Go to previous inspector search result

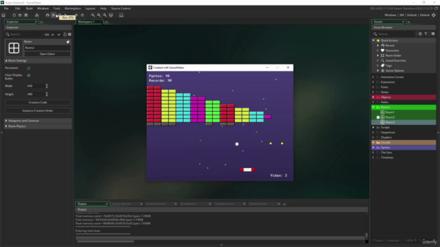click(53, 34)
